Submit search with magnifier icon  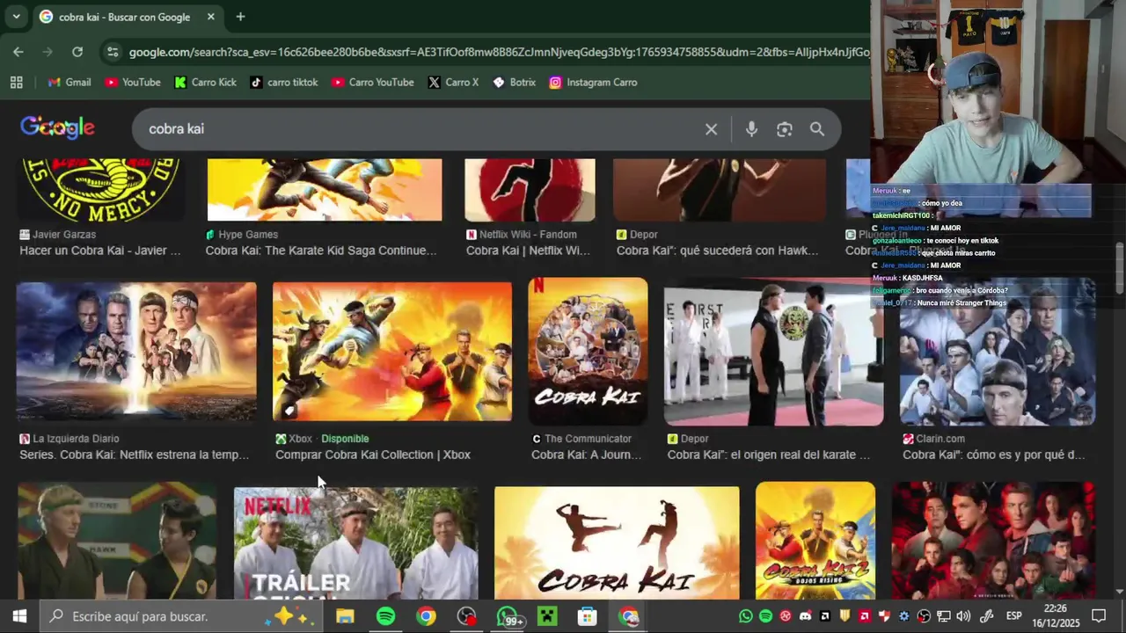point(817,129)
